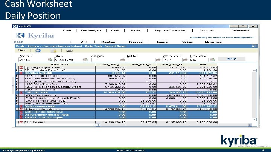Open the lookup icon beside the Entity field

[x=158, y=60]
